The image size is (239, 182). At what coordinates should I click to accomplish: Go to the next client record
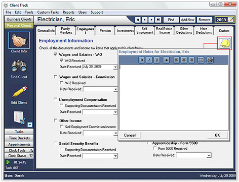tap(151, 20)
